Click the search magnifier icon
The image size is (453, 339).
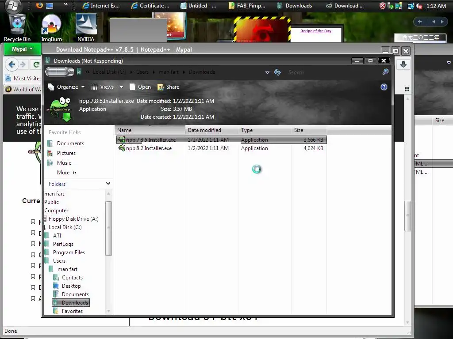385,72
